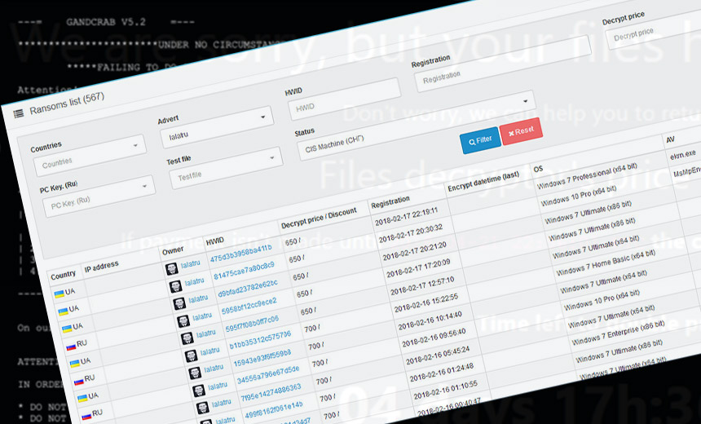Open HWID link 499f8162f061e14b
Screen dimensions: 701x424
(274, 409)
